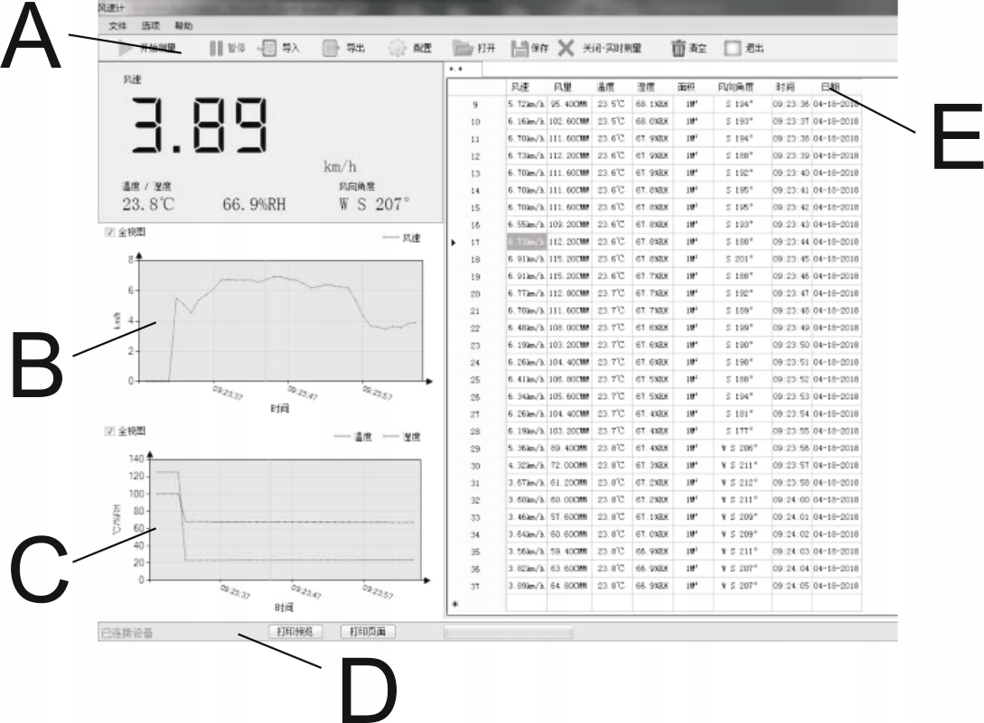
Task: Open the 文件 menu
Action: [x=117, y=25]
